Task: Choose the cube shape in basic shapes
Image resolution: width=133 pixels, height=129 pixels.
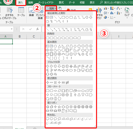Action: coord(48,54)
